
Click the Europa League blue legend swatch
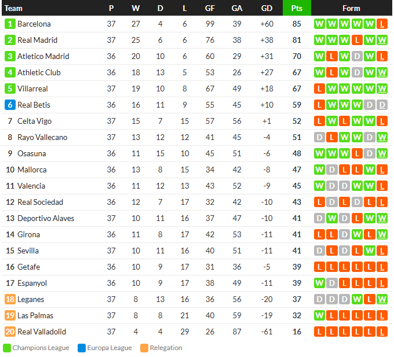tap(82, 348)
